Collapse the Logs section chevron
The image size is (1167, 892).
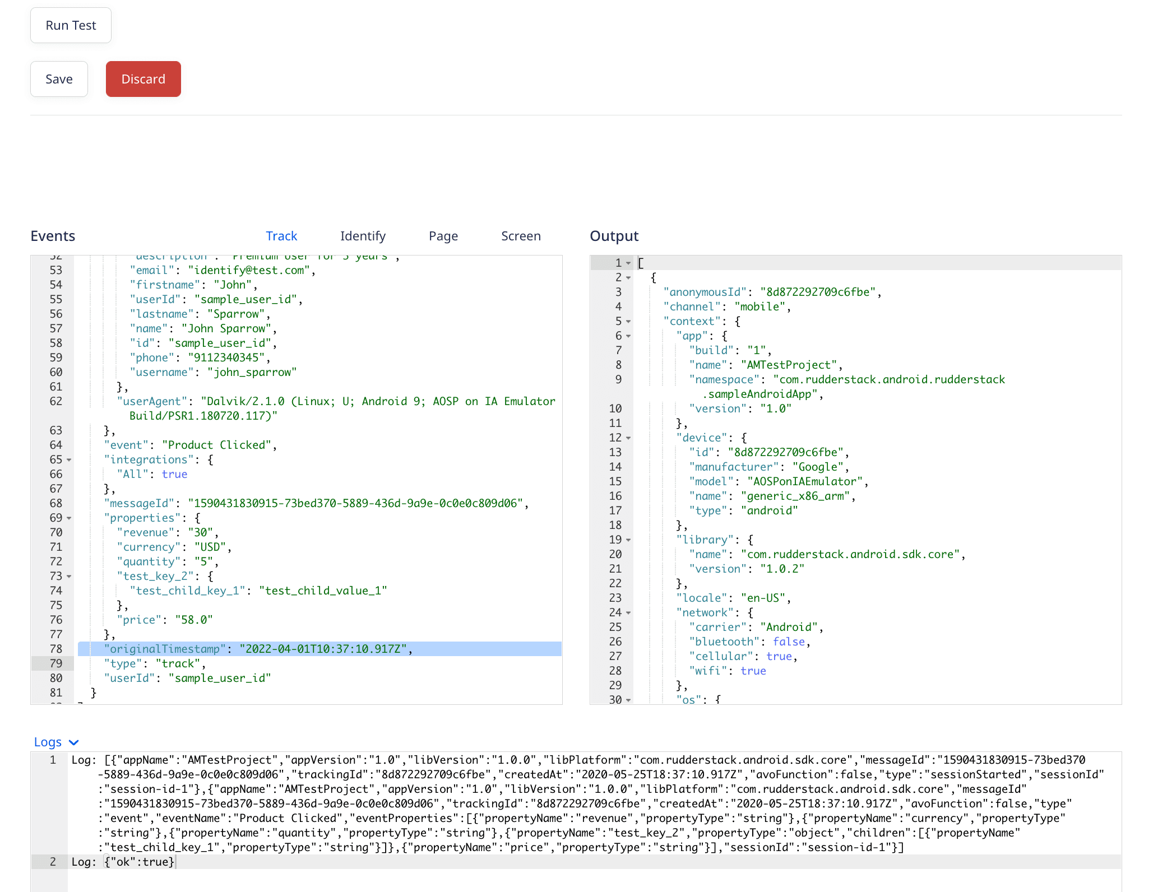73,742
